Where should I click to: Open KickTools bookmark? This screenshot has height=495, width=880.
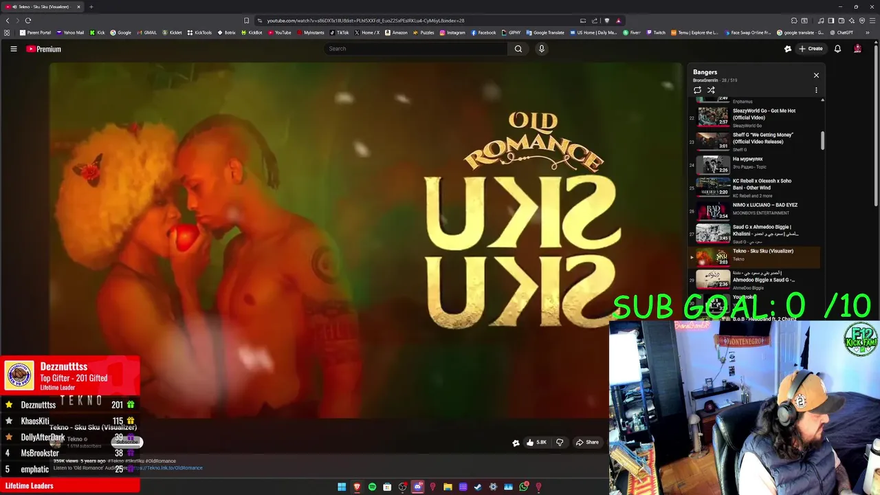tap(199, 32)
